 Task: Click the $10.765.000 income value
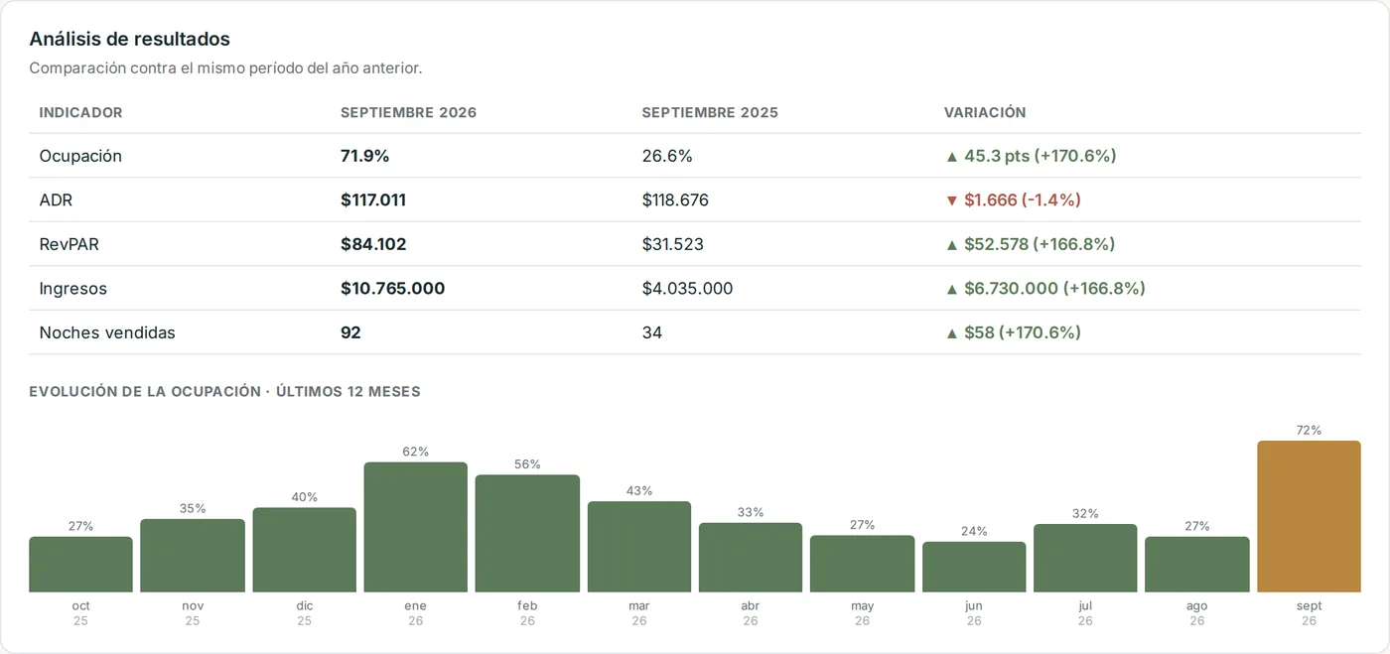click(x=393, y=289)
